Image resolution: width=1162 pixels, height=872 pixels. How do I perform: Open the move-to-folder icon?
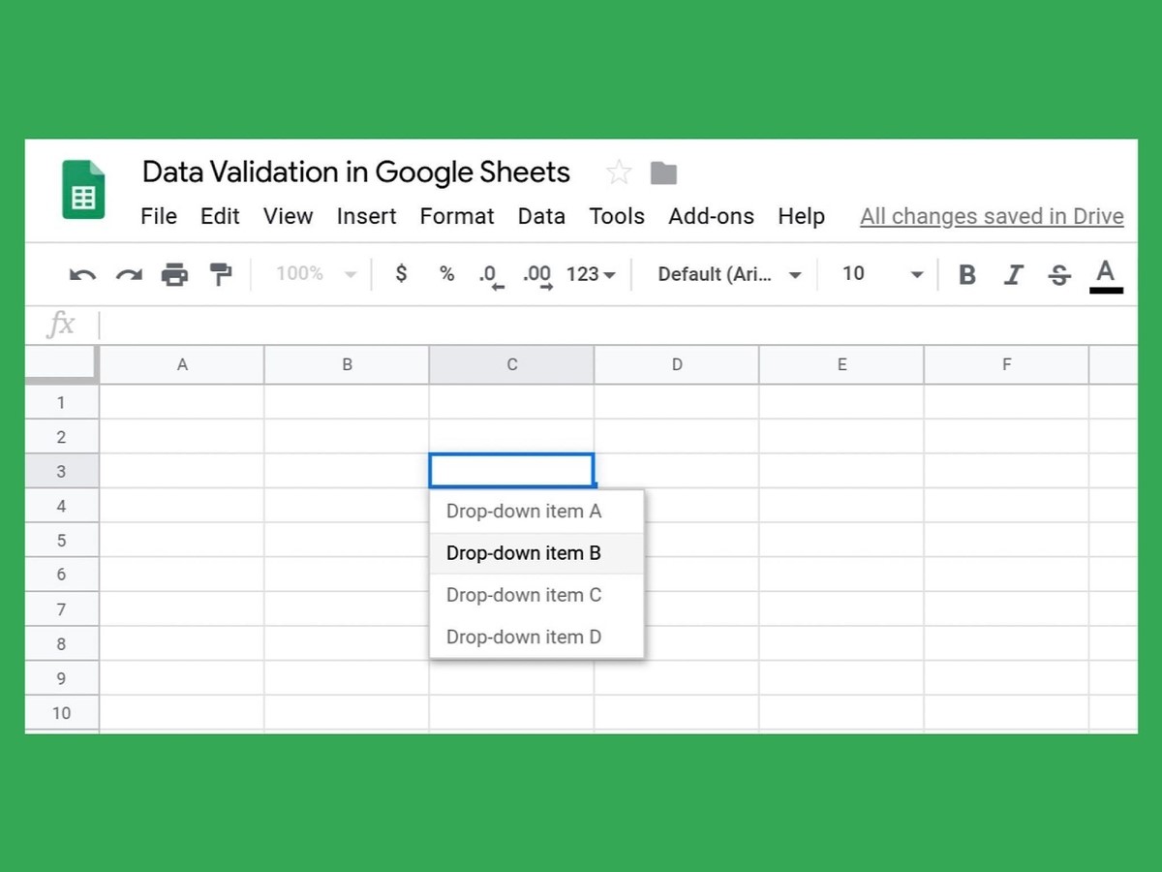[663, 173]
